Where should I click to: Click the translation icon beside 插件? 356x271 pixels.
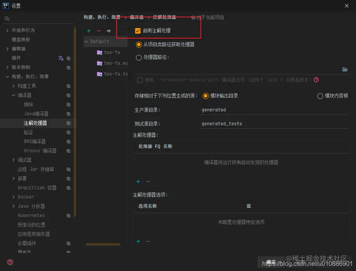[x=61, y=58]
